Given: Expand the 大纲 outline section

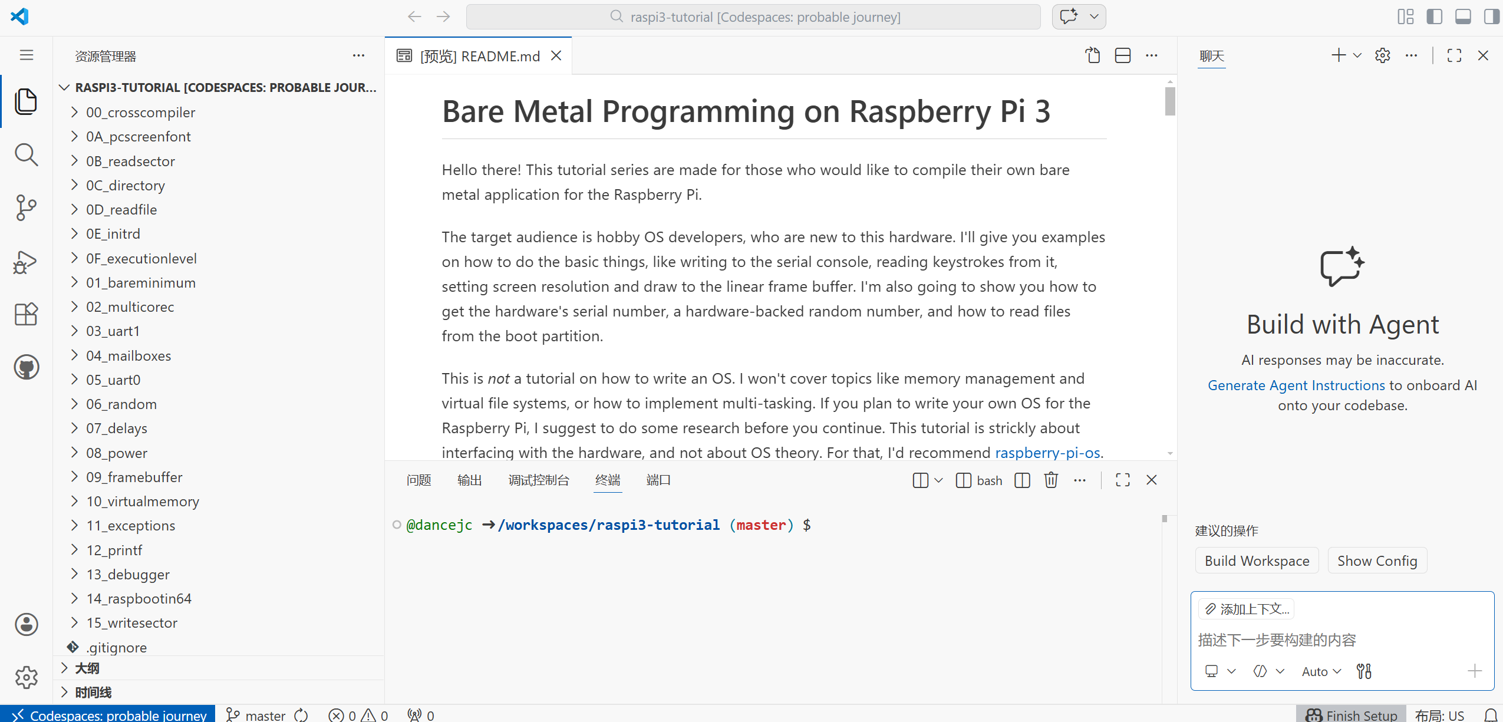Looking at the screenshot, I should [87, 668].
